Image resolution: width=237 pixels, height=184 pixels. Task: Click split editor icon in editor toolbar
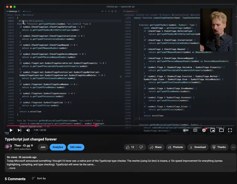click(116, 12)
